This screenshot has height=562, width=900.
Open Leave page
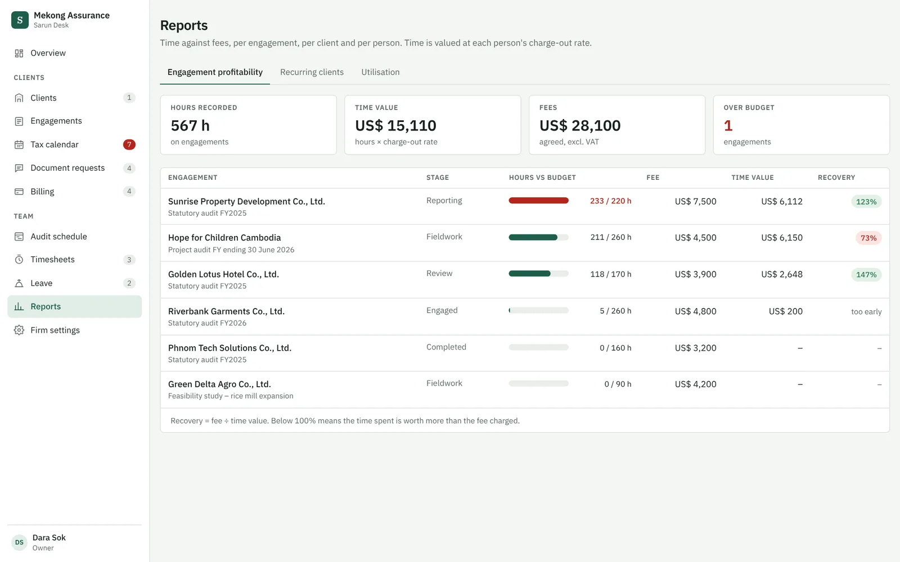tap(75, 283)
